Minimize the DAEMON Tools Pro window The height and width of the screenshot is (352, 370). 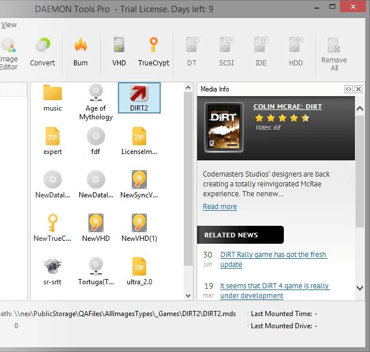click(x=317, y=8)
